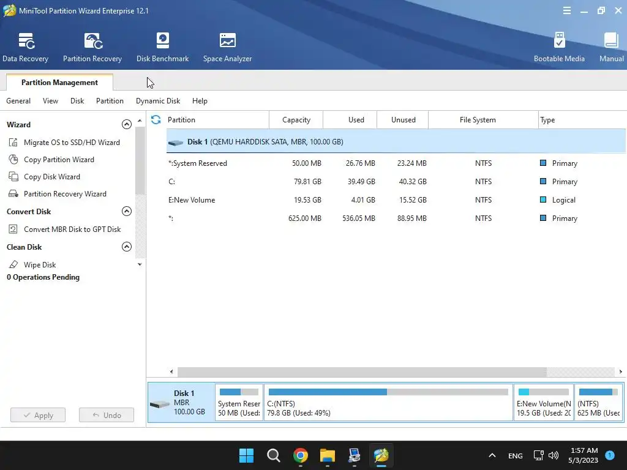Click the computer management taskbar icon
This screenshot has height=470, width=627.
[x=355, y=455]
